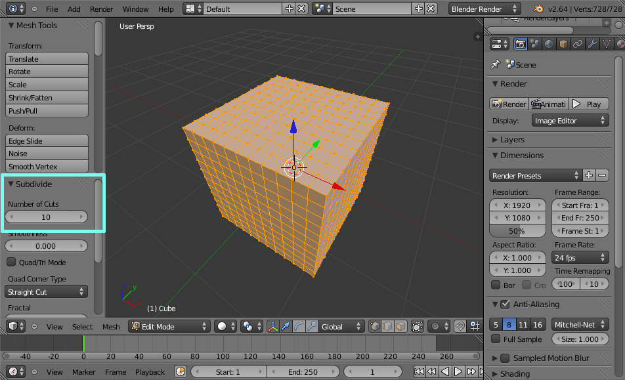Open the Modifiers wrench tab
The width and height of the screenshot is (625, 380).
(x=592, y=44)
